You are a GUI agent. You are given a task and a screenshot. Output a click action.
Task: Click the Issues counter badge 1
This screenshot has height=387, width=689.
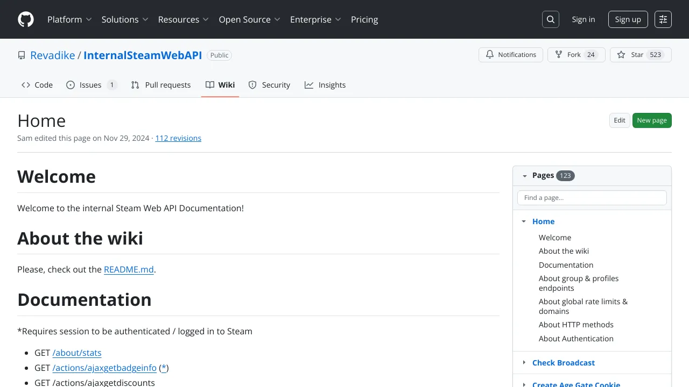click(x=112, y=85)
